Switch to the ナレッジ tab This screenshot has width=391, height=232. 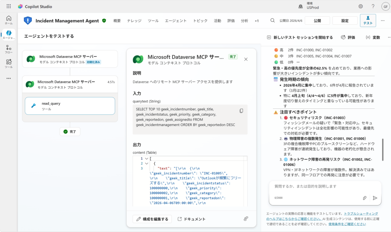coord(134,21)
